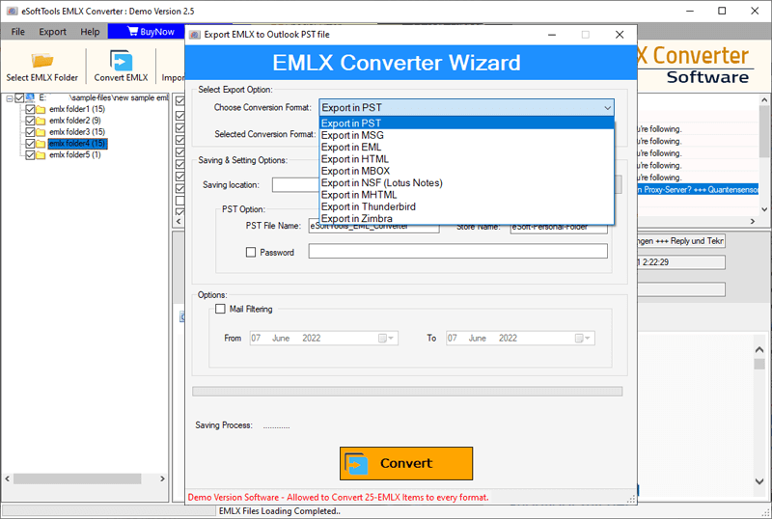Open the From date calendar picker

[x=386, y=339]
